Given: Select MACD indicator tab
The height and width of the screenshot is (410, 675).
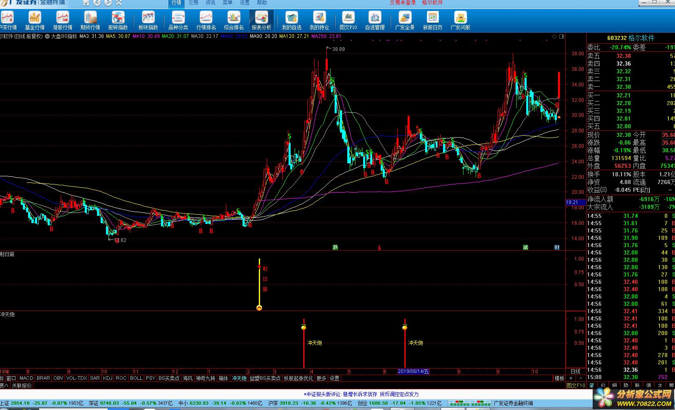Looking at the screenshot, I should (26, 378).
